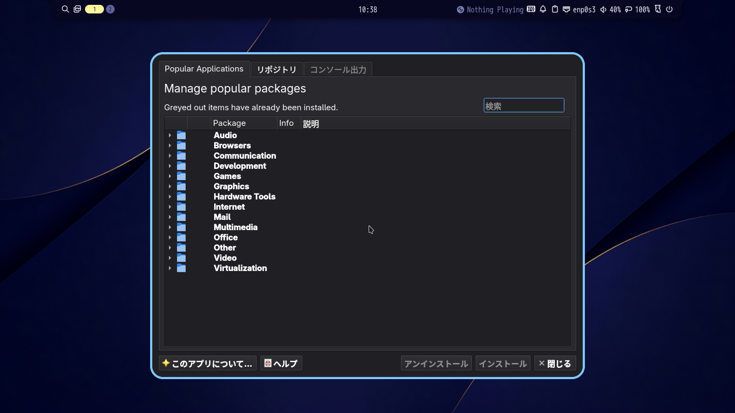Click the 説明 column header

tap(435, 124)
